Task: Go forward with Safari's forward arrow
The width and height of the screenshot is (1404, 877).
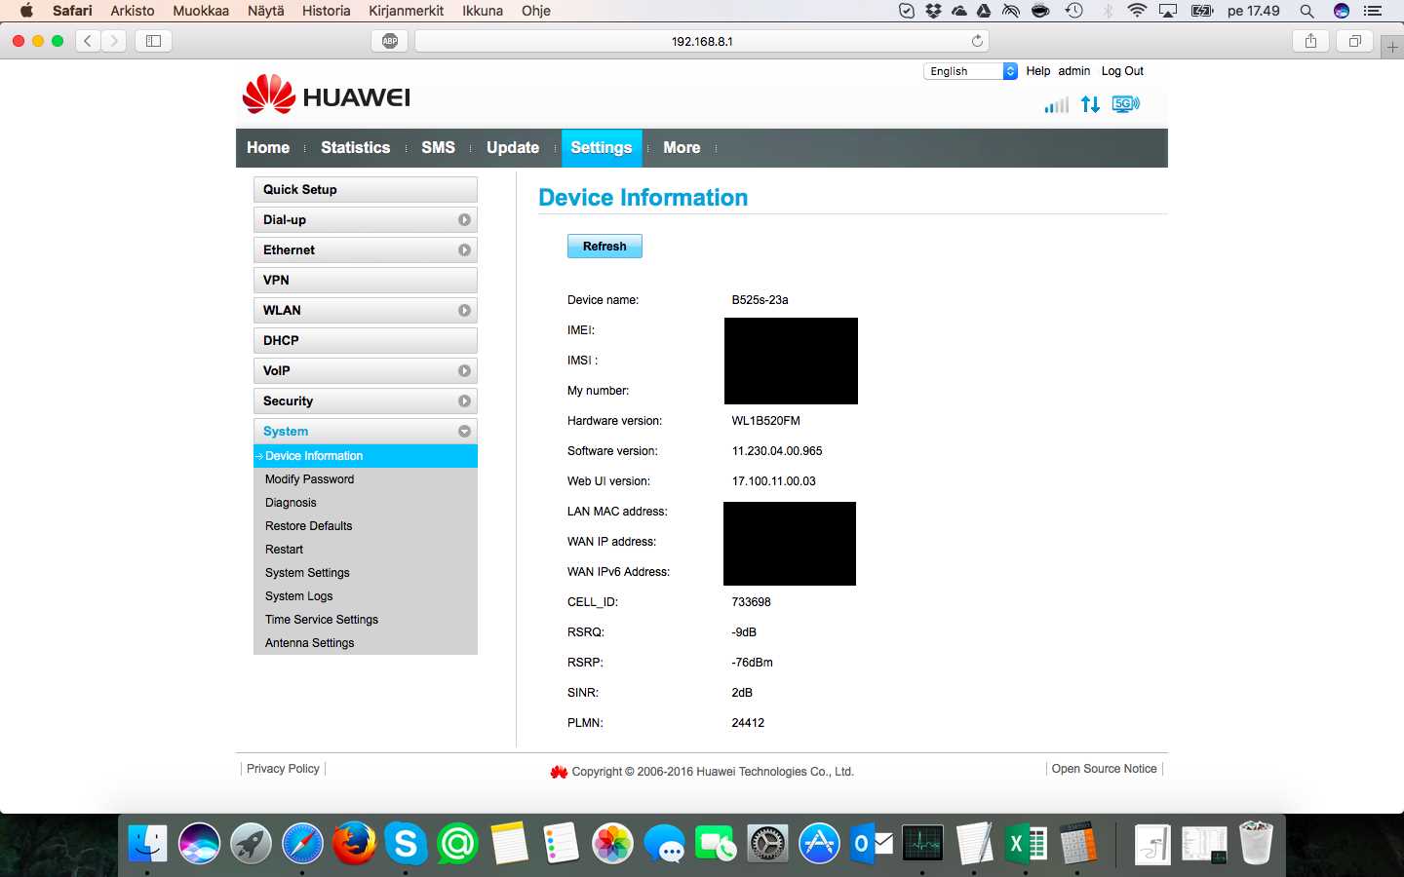Action: (114, 41)
